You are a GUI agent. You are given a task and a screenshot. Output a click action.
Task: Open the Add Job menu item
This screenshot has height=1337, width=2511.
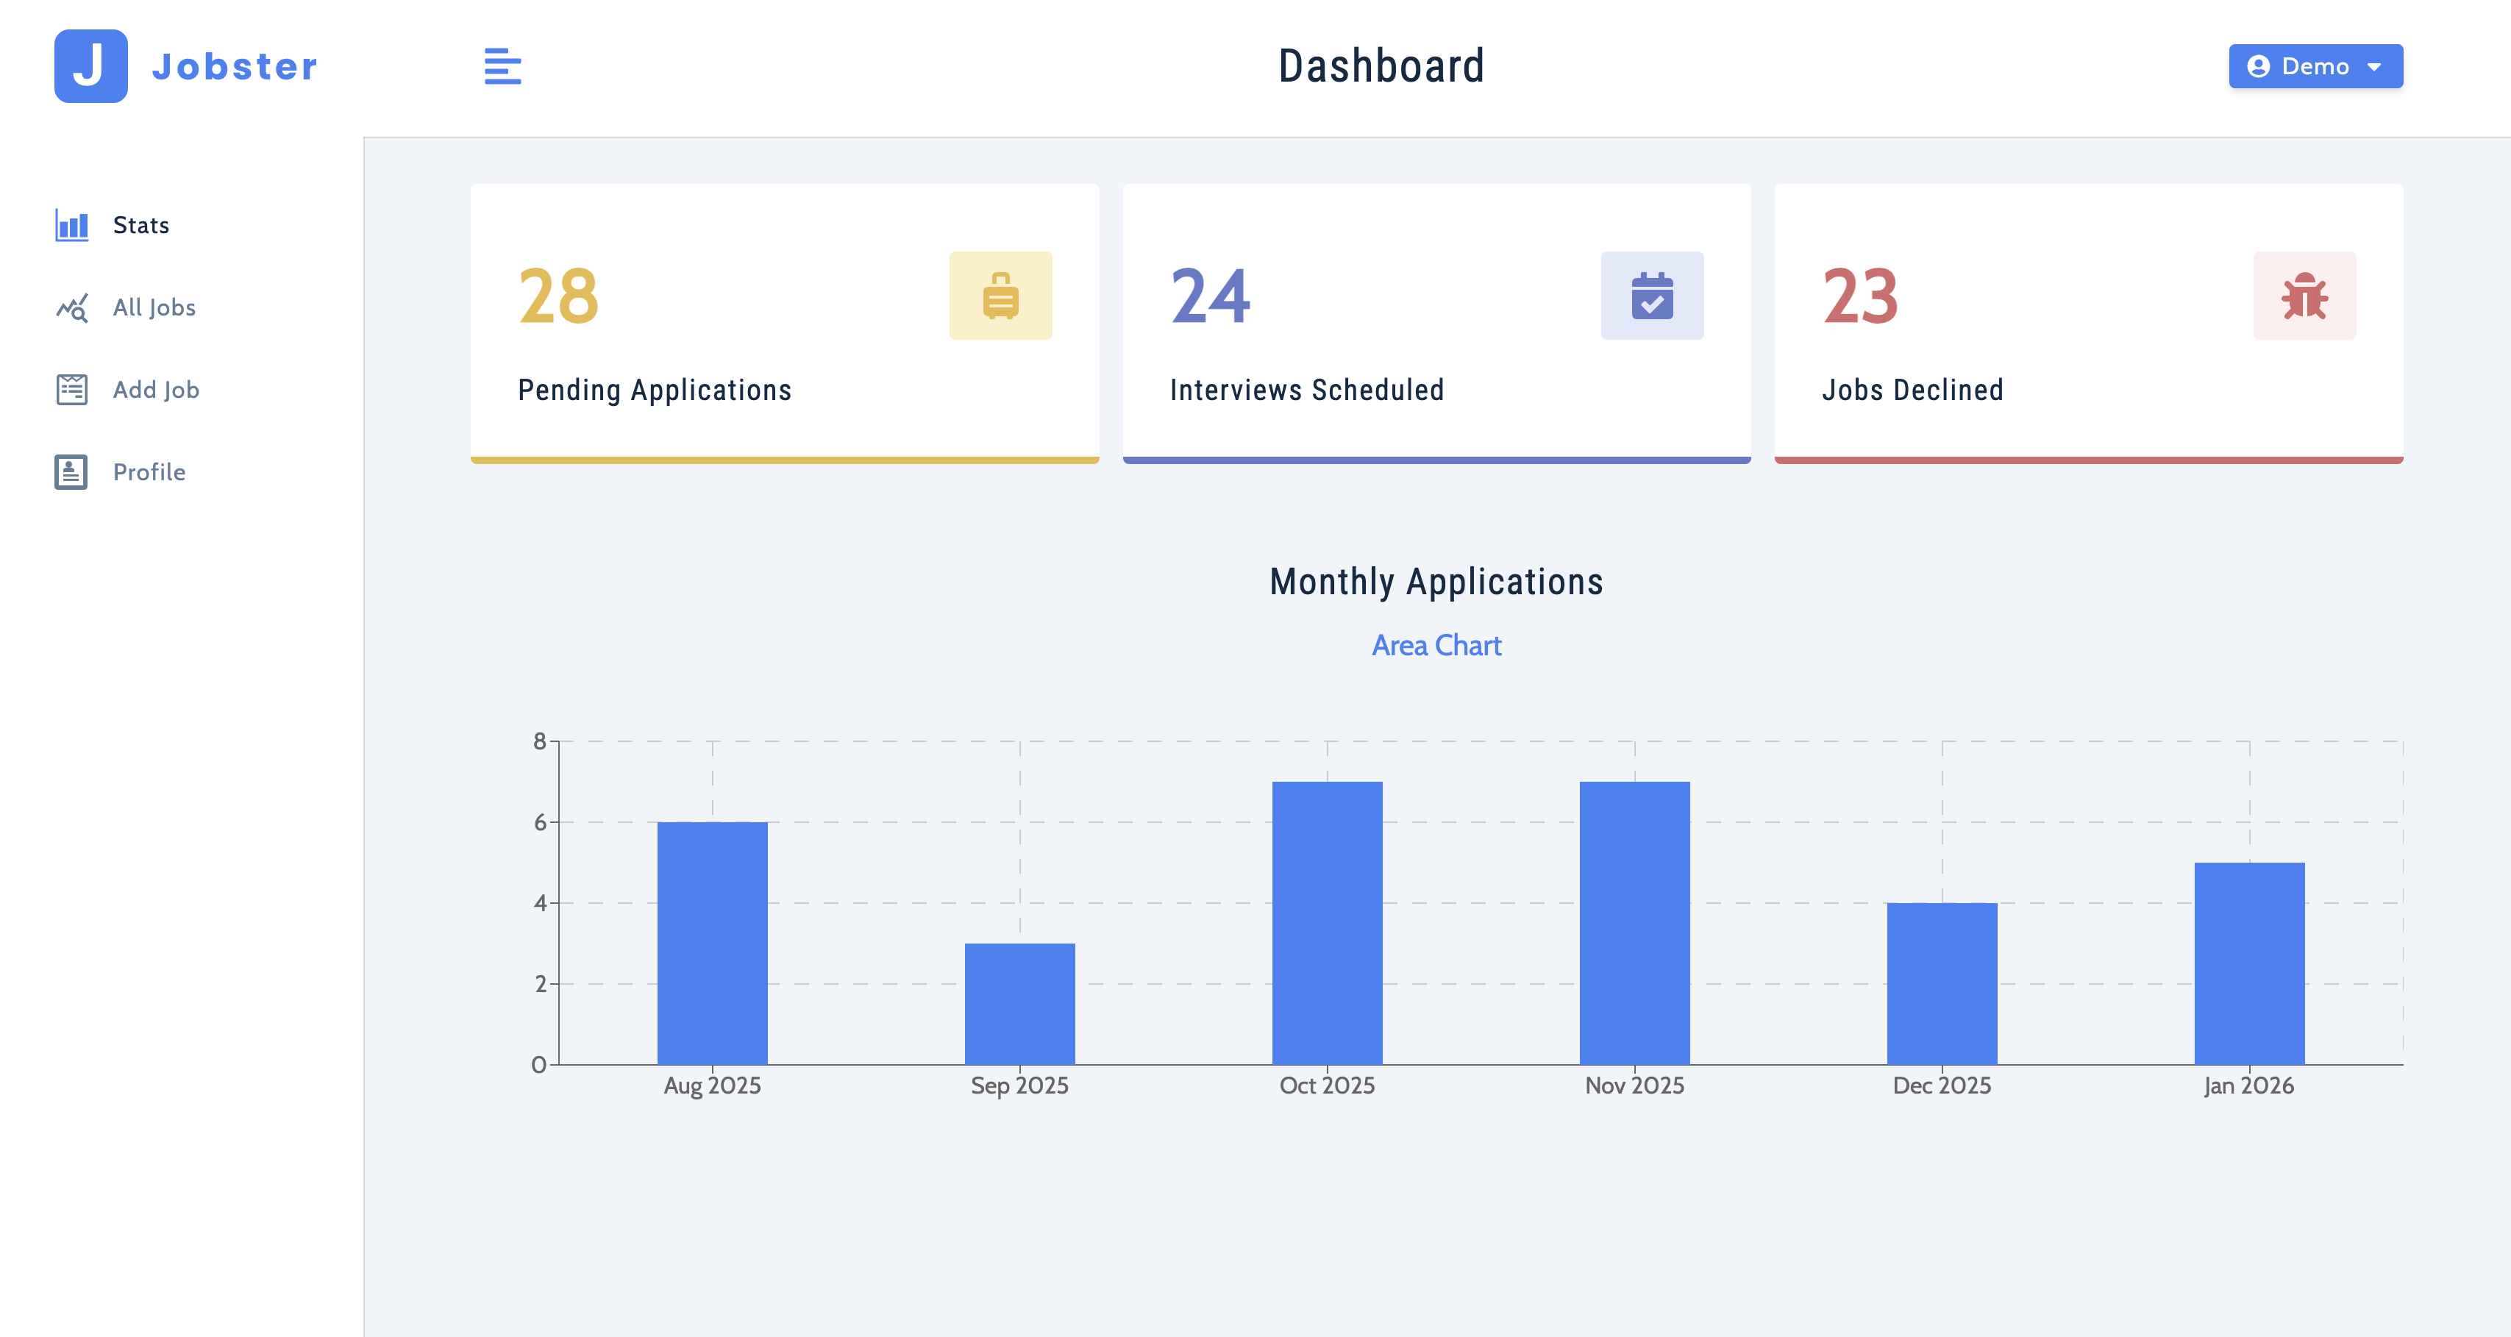pos(156,390)
